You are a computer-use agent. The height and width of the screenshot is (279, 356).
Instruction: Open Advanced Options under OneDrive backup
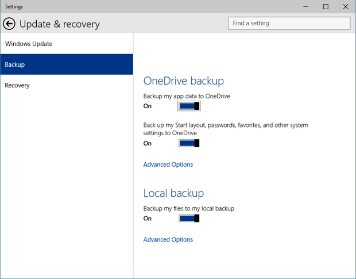pos(168,165)
